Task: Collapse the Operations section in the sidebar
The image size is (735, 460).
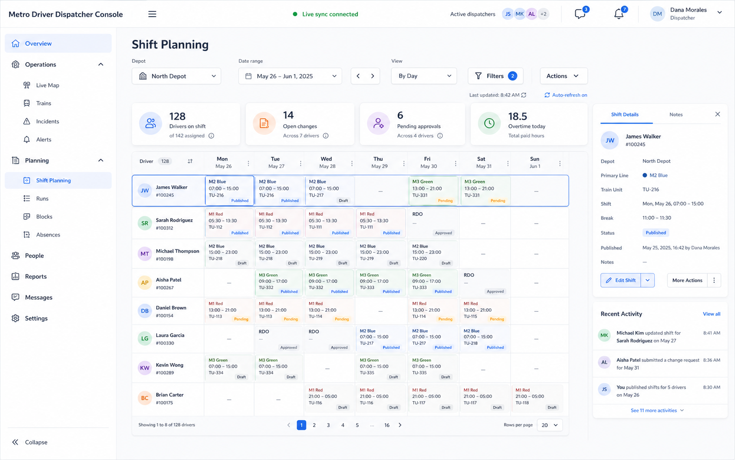Action: [101, 64]
